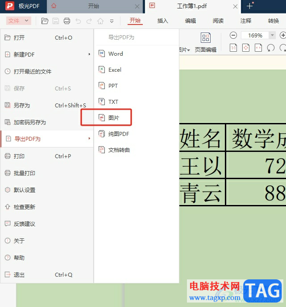The image size is (286, 307).
Task: Open the 关于 about item
Action: [47, 241]
